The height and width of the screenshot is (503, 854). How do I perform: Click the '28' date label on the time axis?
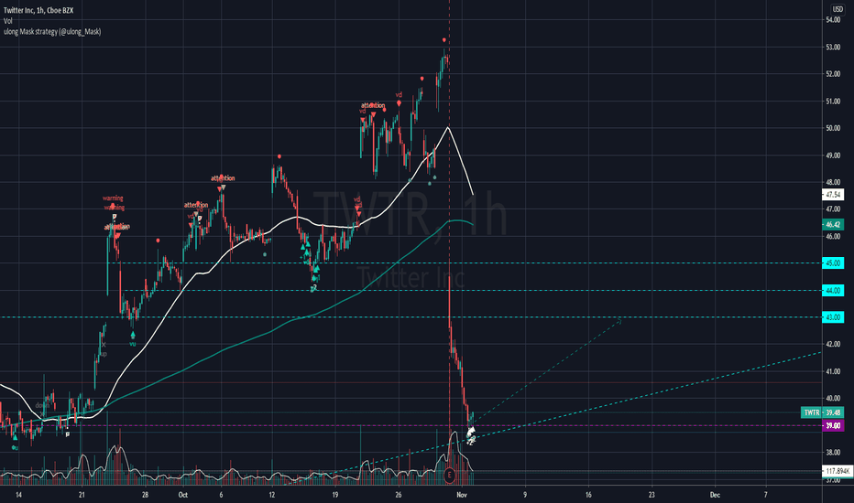(x=145, y=495)
